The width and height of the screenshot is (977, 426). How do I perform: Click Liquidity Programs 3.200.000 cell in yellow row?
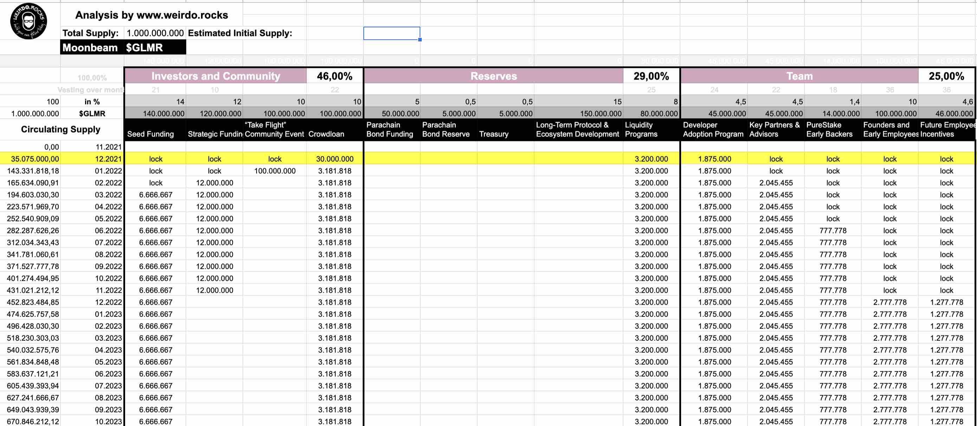(x=651, y=159)
